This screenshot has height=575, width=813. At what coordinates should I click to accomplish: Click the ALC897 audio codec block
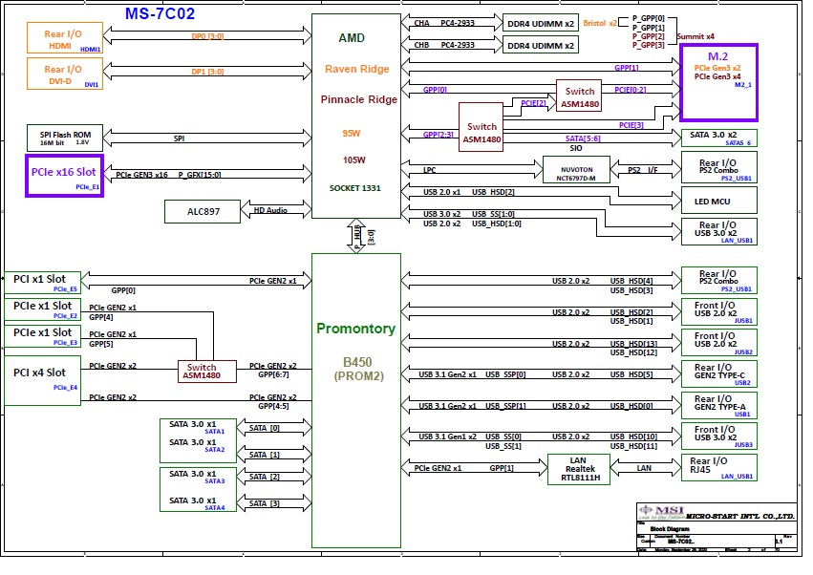click(x=203, y=211)
